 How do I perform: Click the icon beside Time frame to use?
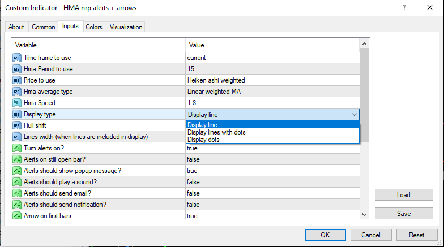pos(16,58)
